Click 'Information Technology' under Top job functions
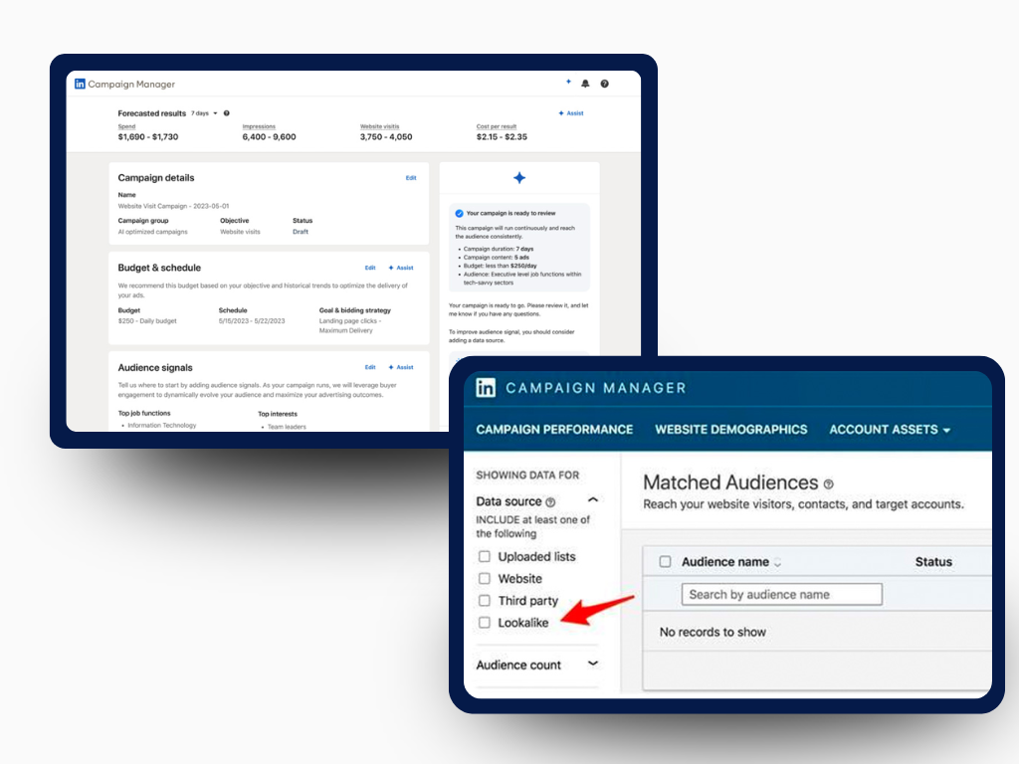Viewport: 1019px width, 764px height. click(x=162, y=426)
